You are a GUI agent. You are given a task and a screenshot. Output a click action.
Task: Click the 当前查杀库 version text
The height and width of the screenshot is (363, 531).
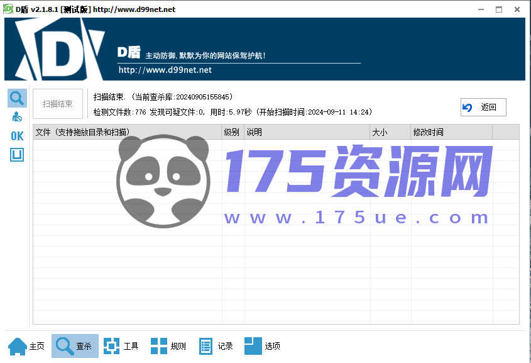(x=182, y=97)
